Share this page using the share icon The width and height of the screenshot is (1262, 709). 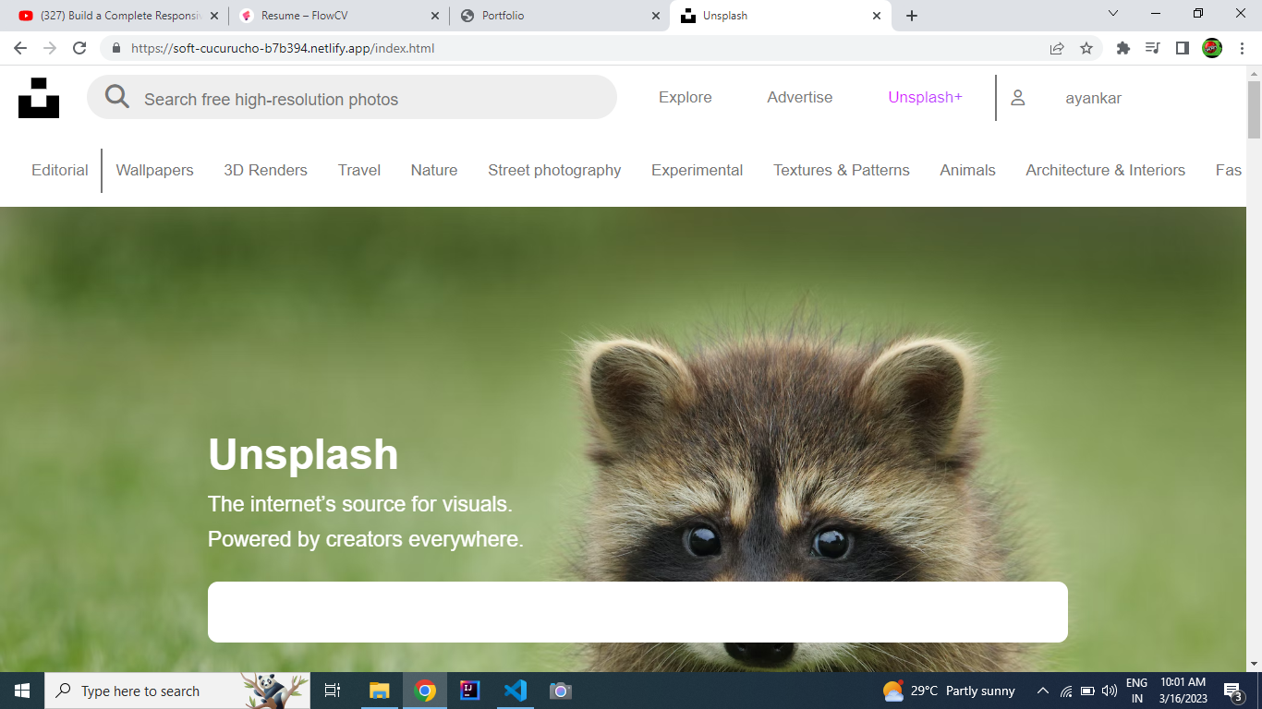coord(1057,48)
